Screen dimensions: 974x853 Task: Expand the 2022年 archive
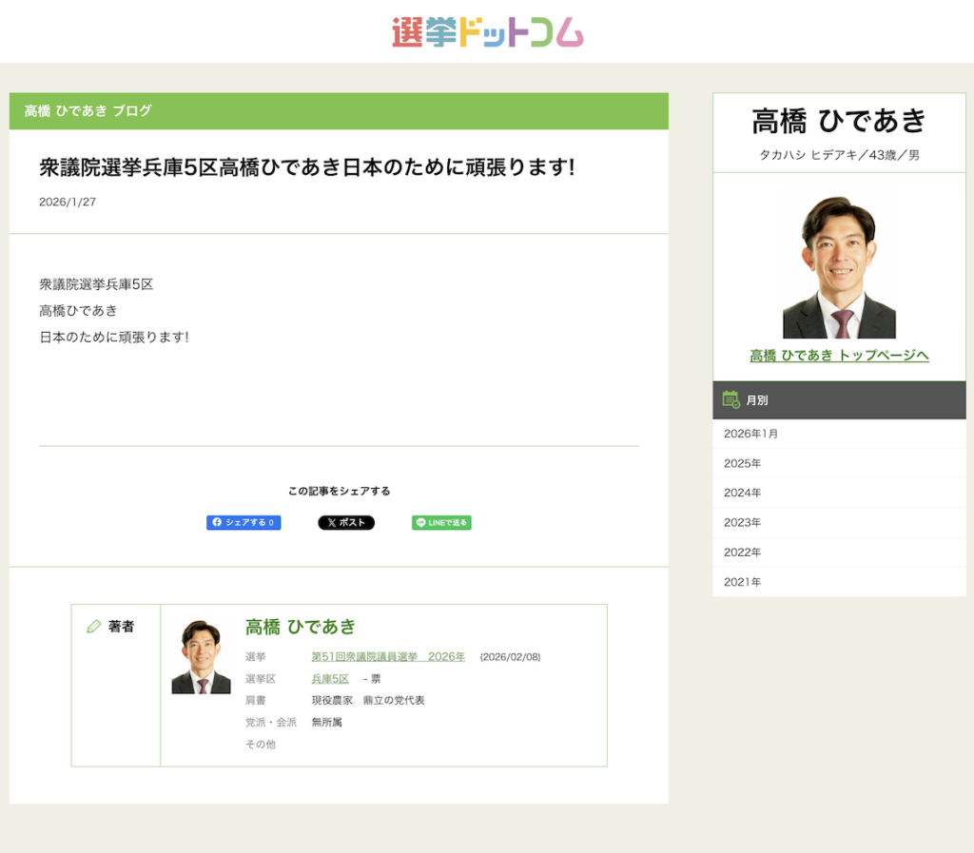[743, 552]
